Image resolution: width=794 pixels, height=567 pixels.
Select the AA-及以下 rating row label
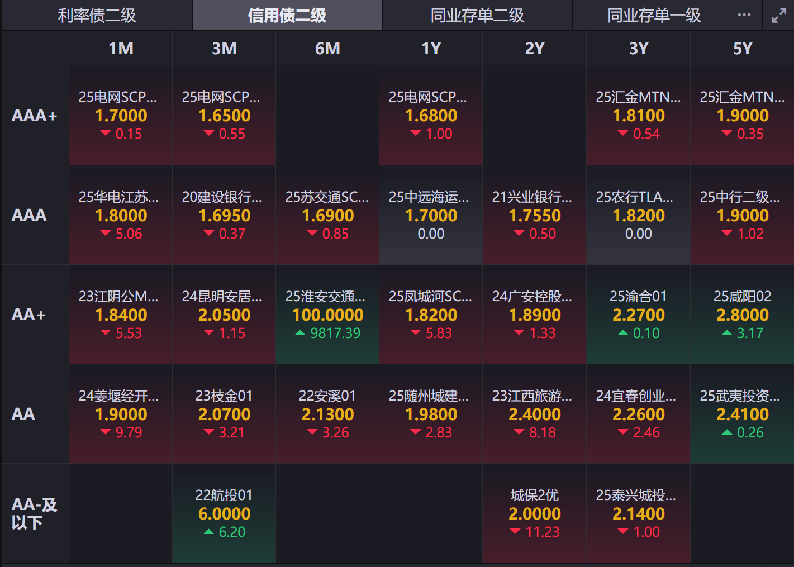(35, 513)
